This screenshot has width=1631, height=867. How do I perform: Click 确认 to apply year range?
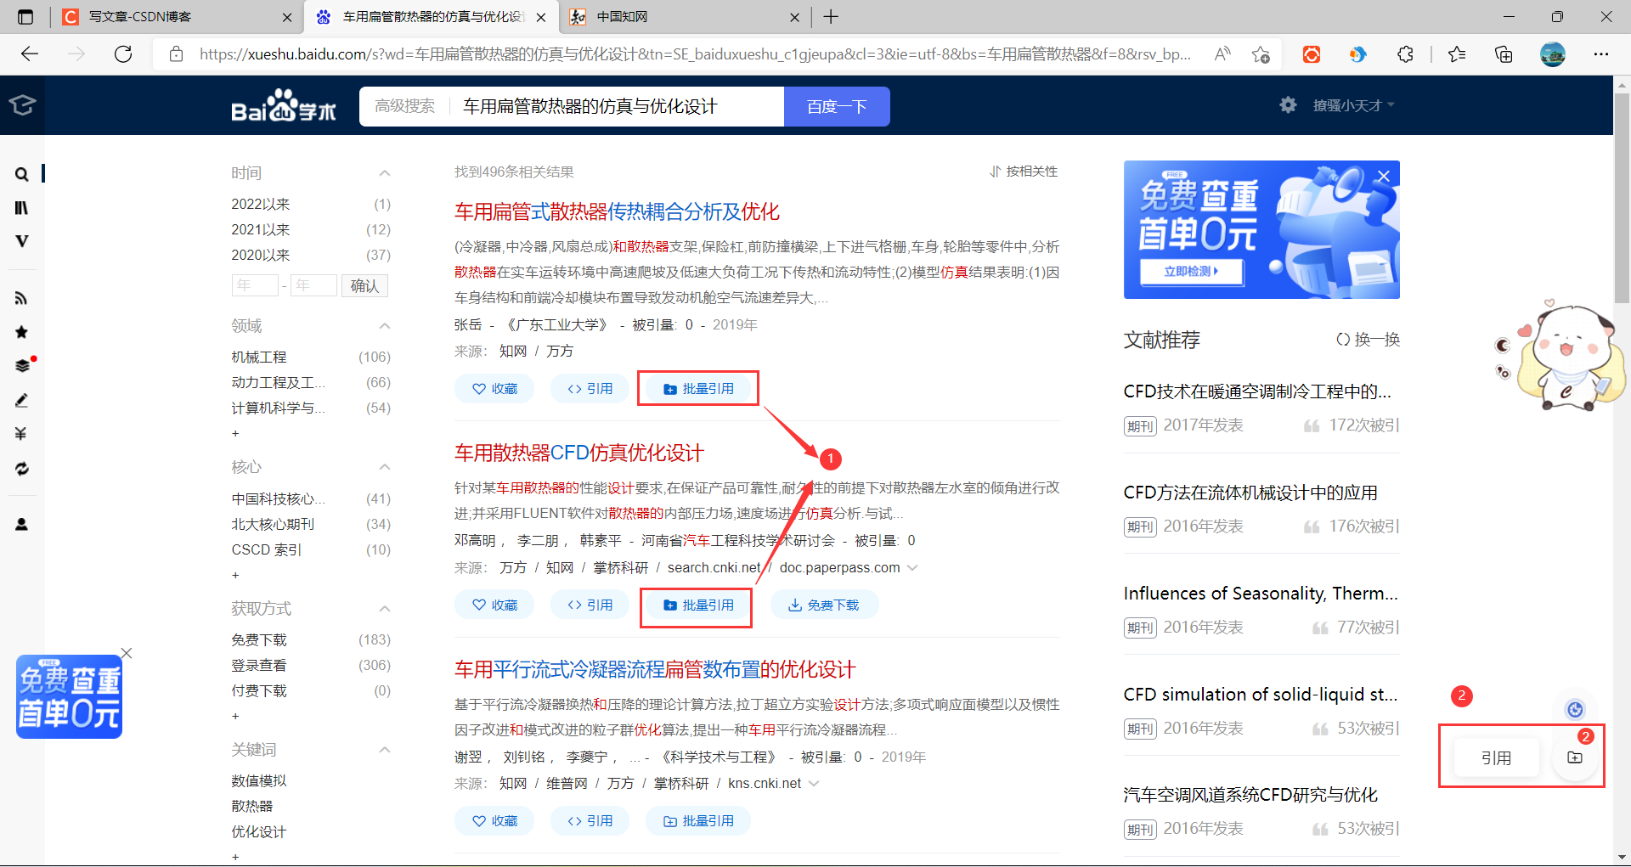pyautogui.click(x=364, y=286)
